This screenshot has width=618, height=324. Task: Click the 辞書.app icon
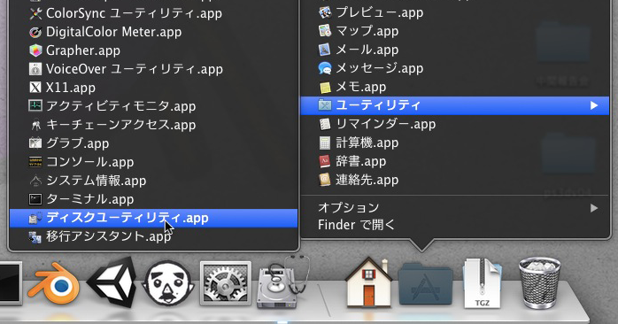click(325, 161)
